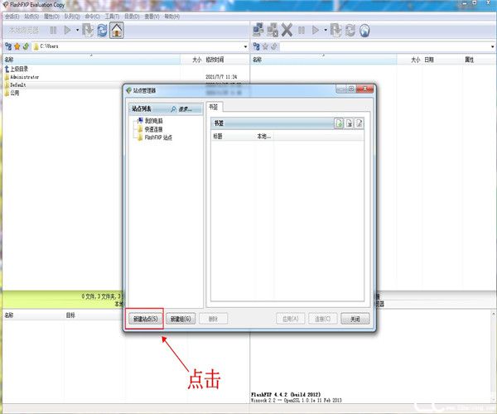Click the last icon in 书签 header
Image resolution: width=497 pixels, height=414 pixels.
(359, 123)
